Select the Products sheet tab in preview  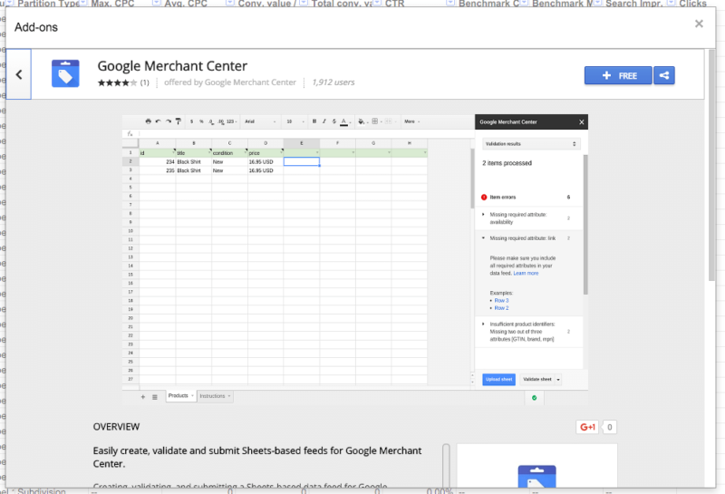click(180, 396)
